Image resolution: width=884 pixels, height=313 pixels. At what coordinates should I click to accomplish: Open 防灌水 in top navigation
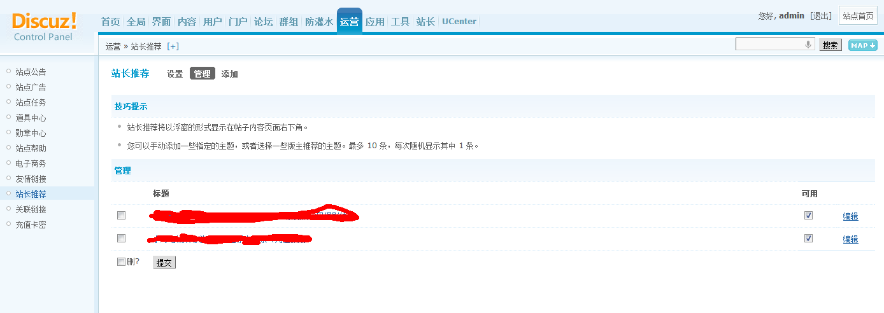coord(318,22)
